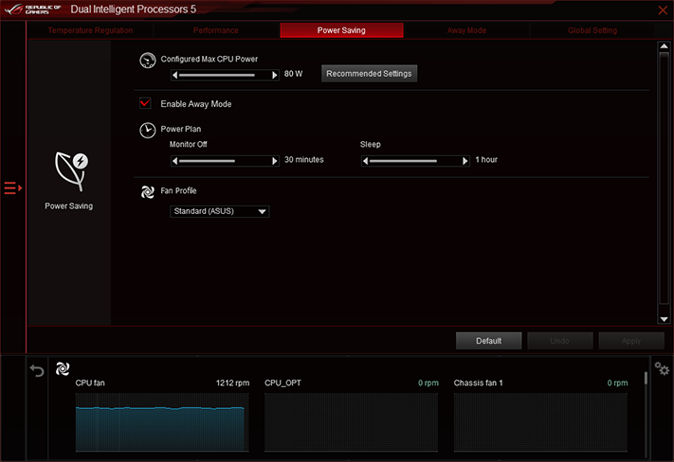Screen dimensions: 674x462
Task: Click the CPU_OPT fan graph
Action: coord(351,422)
